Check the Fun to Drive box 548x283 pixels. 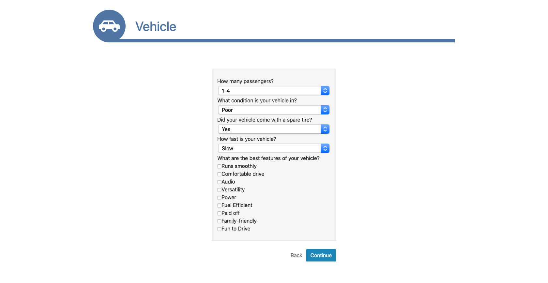point(219,229)
